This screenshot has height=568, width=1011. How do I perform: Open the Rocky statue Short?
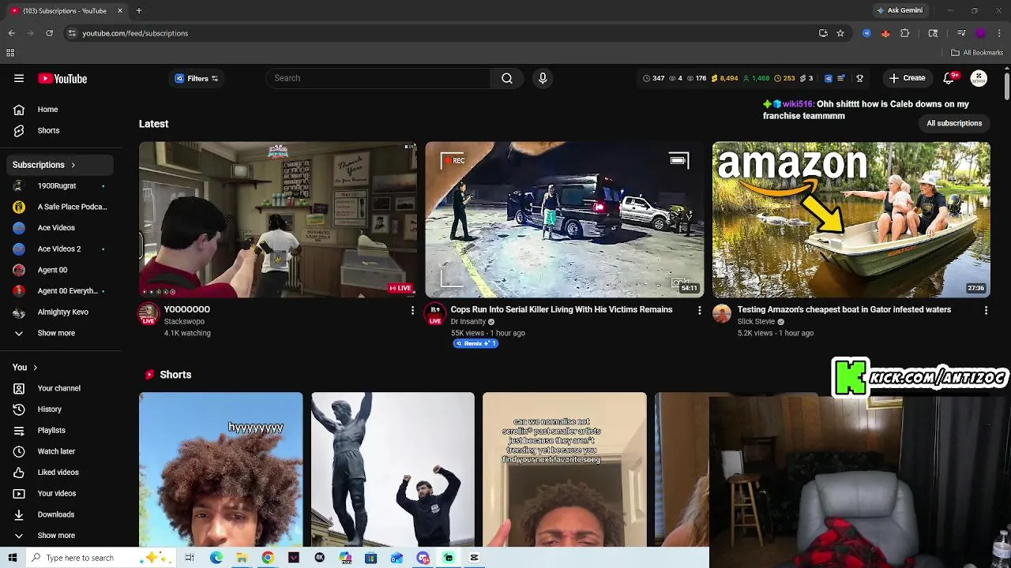(x=393, y=469)
